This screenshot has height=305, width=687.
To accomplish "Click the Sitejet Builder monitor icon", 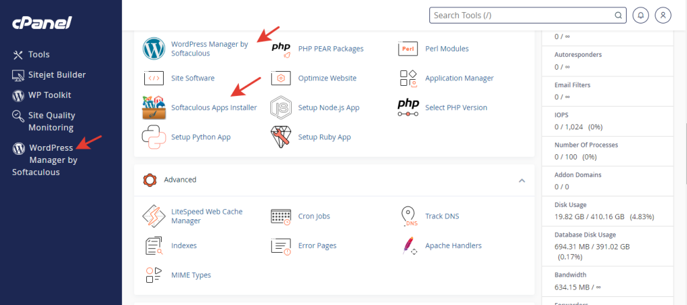I will pos(18,75).
